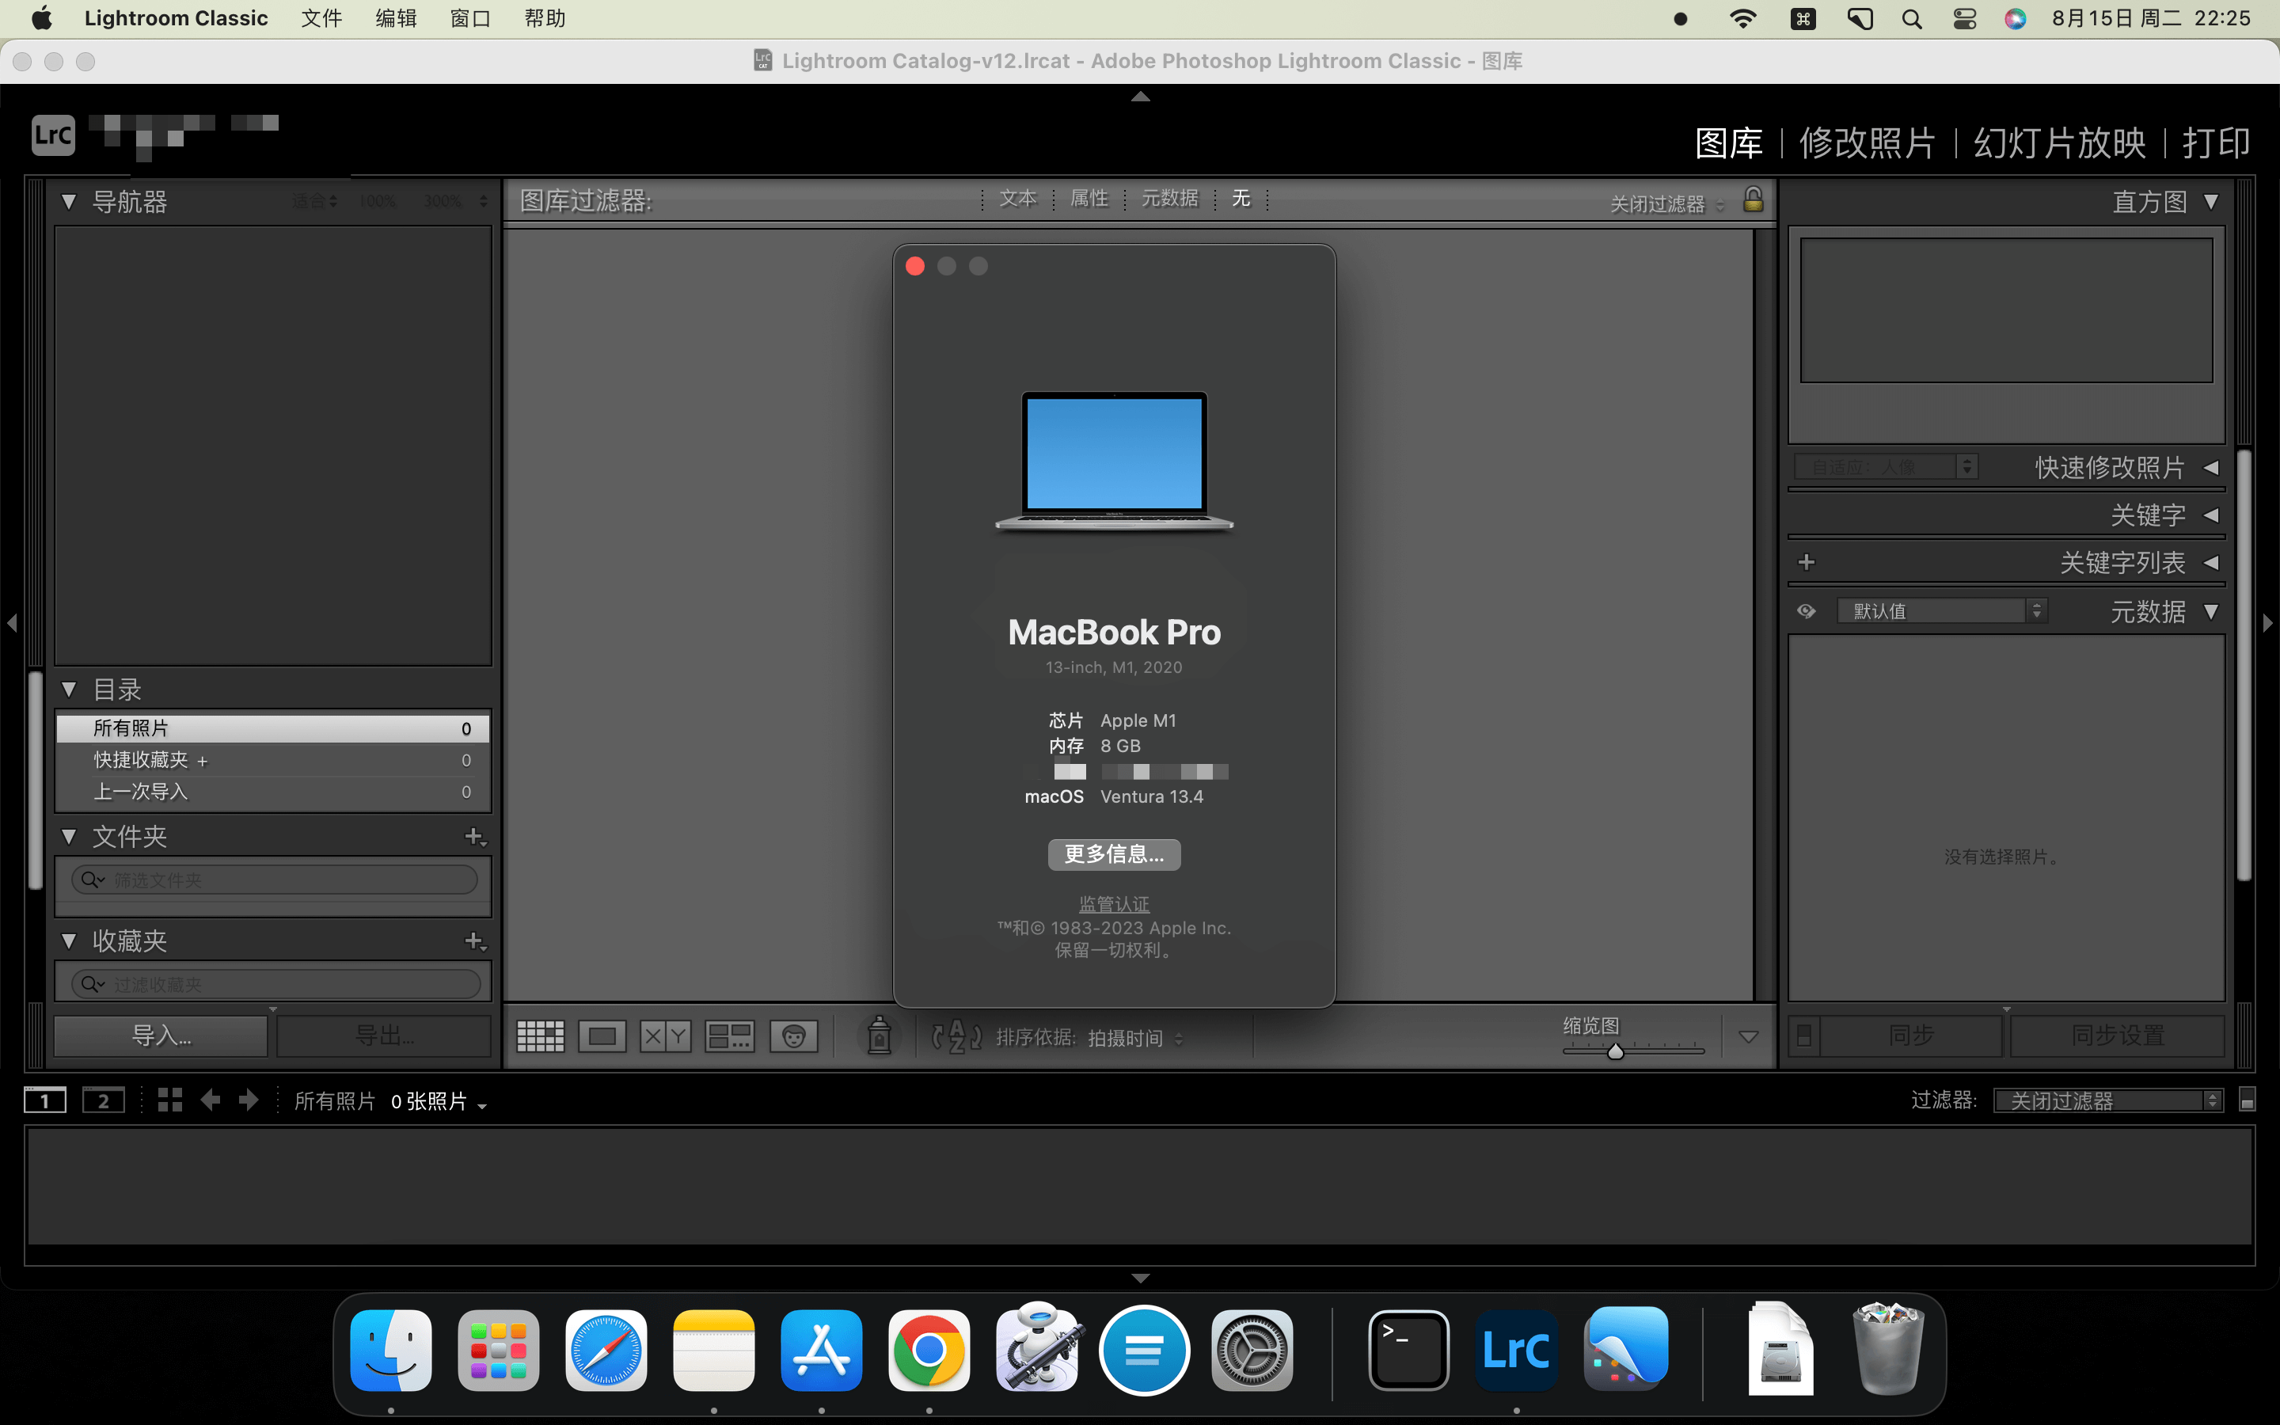Select the Painter spray can tool
Screen dimensions: 2280x1425
(879, 1035)
